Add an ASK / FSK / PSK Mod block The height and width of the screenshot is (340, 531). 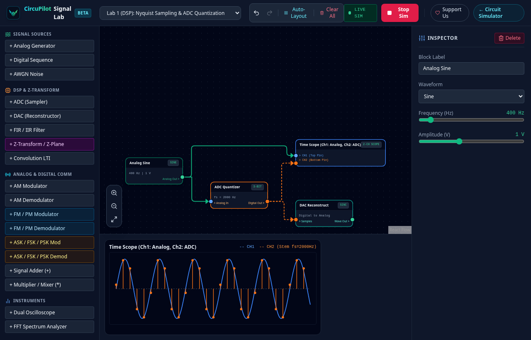tap(49, 243)
